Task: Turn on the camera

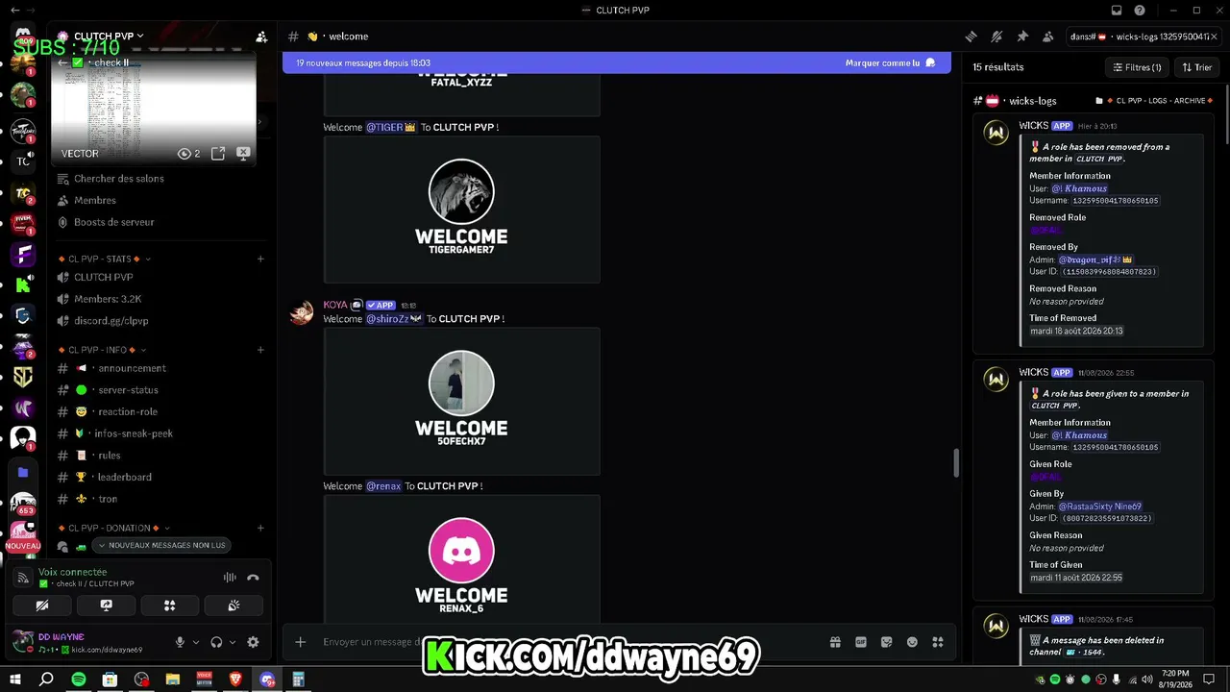Action: pos(41,605)
